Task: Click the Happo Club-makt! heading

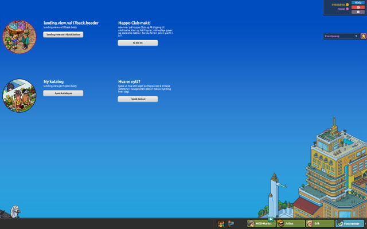Action: tap(134, 23)
